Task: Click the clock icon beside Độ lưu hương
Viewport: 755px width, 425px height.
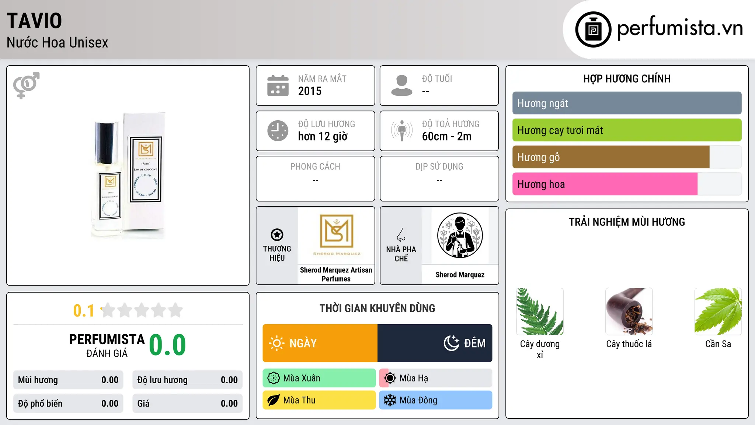Action: [278, 131]
